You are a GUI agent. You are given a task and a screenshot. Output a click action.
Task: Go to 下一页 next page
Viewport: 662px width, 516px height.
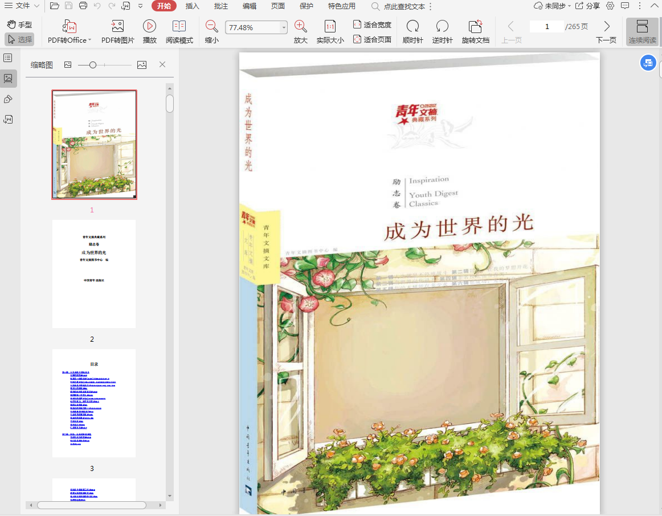coord(606,32)
